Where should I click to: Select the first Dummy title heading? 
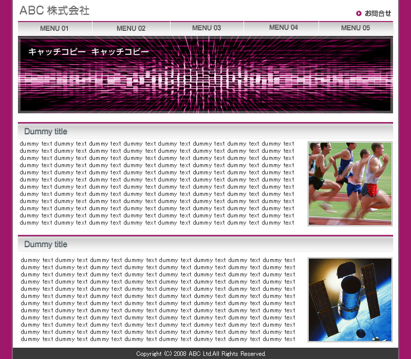[46, 131]
